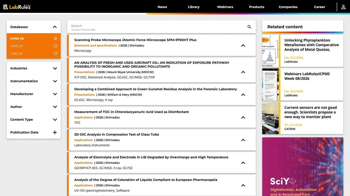This screenshot has width=350, height=196.
Task: Open the plant sensors article thumbnail
Action: pyautogui.click(x=270, y=118)
